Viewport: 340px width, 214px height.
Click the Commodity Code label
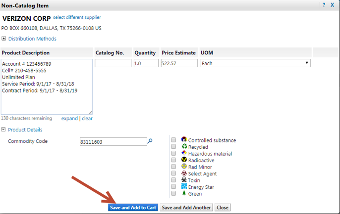[28, 141]
